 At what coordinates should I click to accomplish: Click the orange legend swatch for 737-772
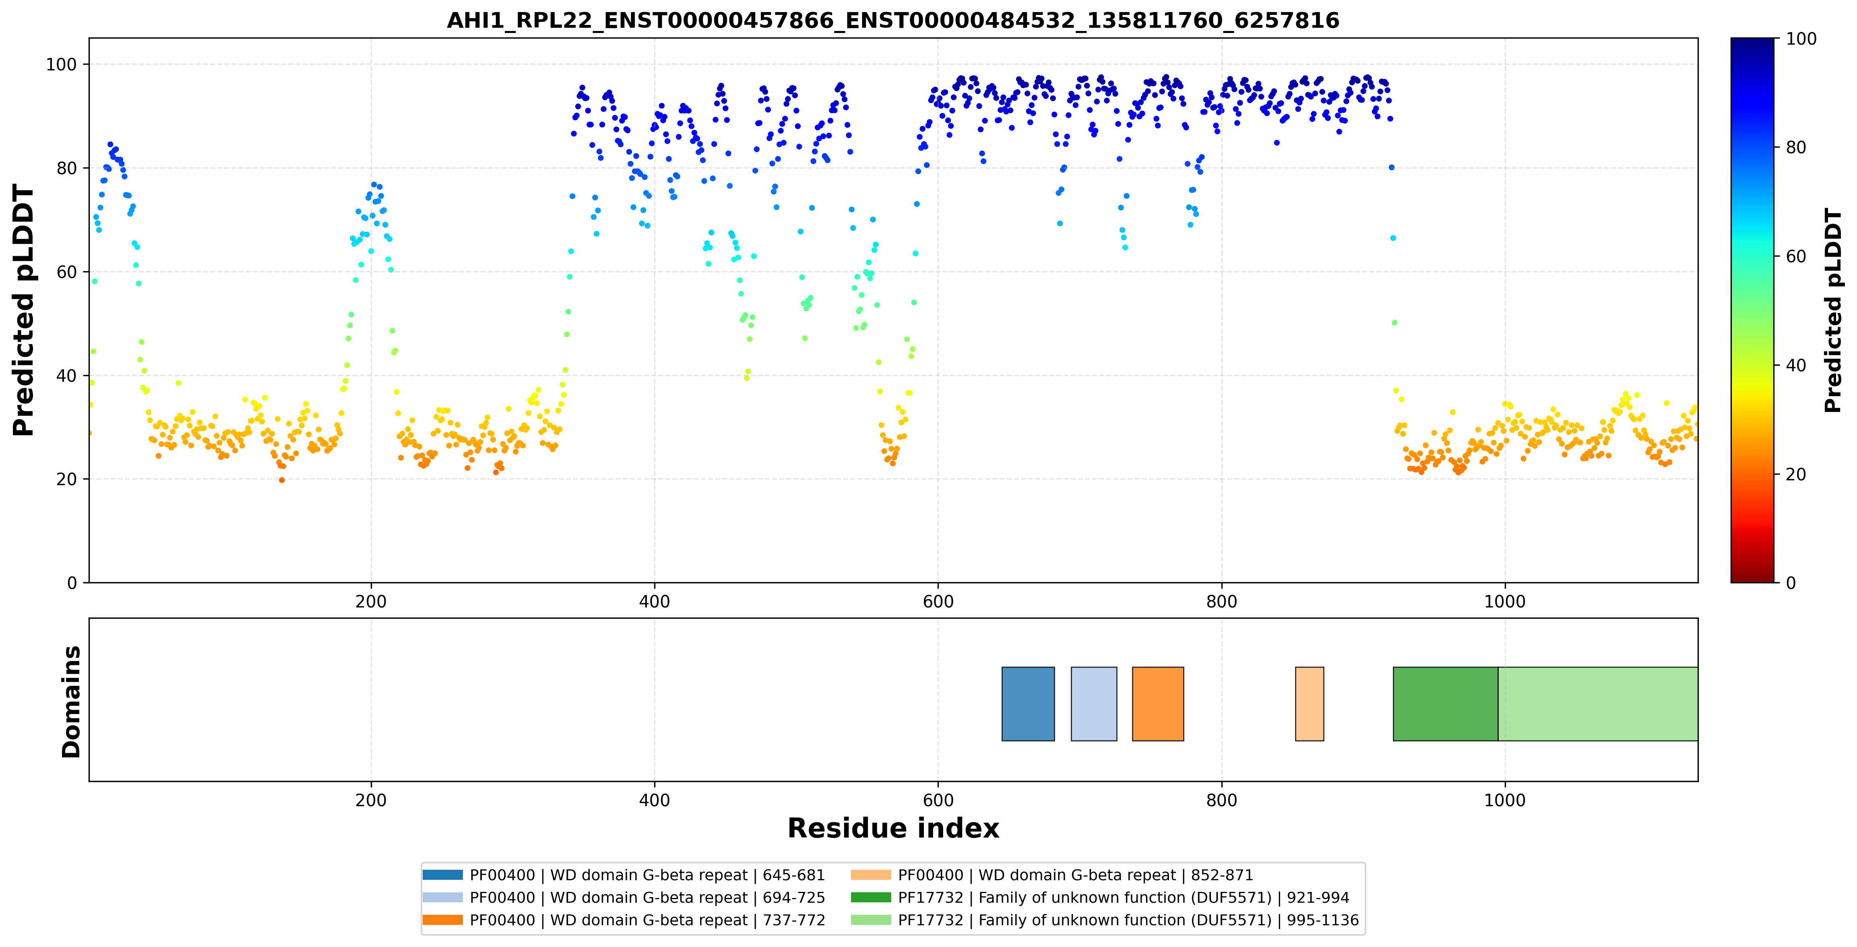click(x=443, y=920)
